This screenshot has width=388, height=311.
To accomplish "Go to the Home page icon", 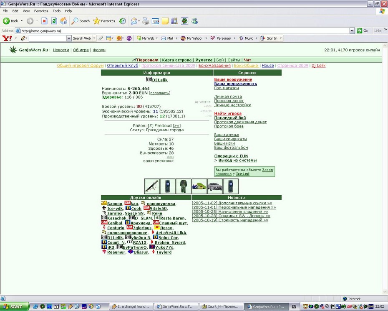I will 63,21.
